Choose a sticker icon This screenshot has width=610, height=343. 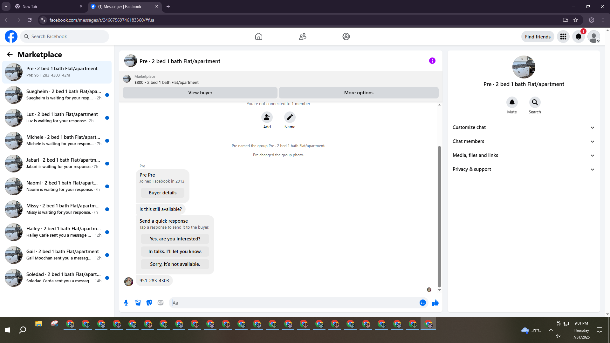[x=149, y=303]
